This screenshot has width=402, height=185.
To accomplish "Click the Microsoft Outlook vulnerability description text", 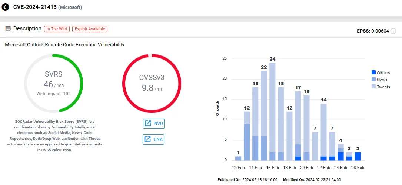I will pos(64,45).
